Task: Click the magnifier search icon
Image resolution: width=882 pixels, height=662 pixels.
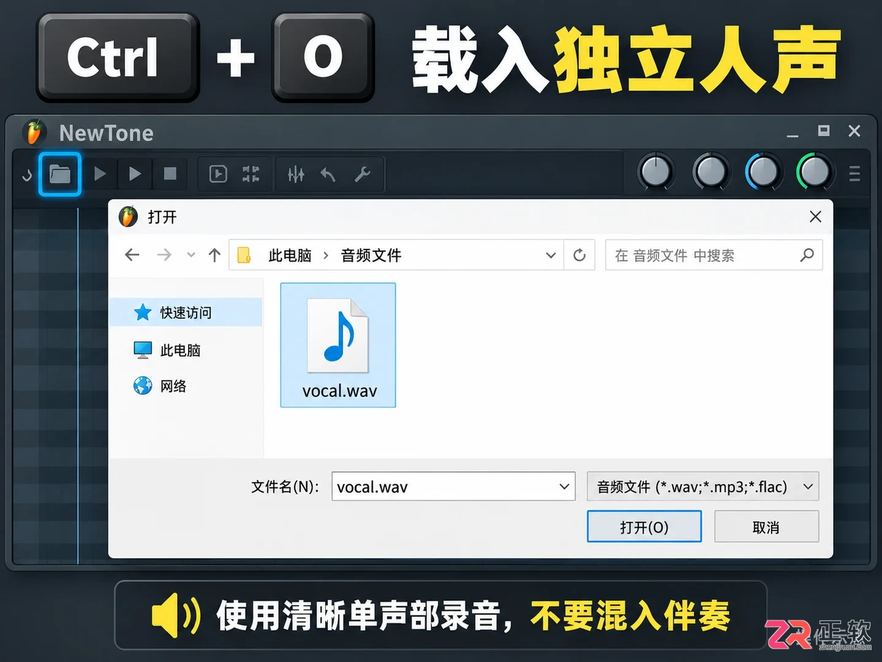Action: (x=807, y=255)
